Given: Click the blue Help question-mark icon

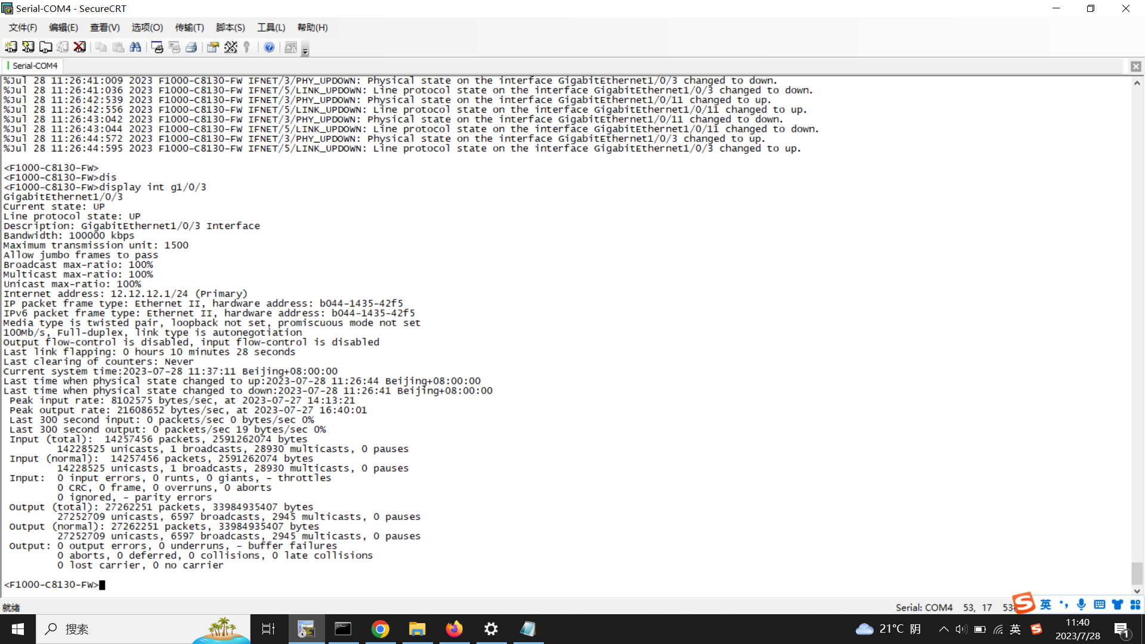Looking at the screenshot, I should (269, 47).
